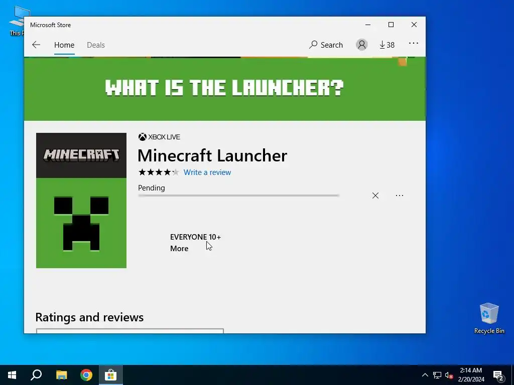Click the pending download progress bar
Screen dimensions: 514x385
tap(238, 196)
